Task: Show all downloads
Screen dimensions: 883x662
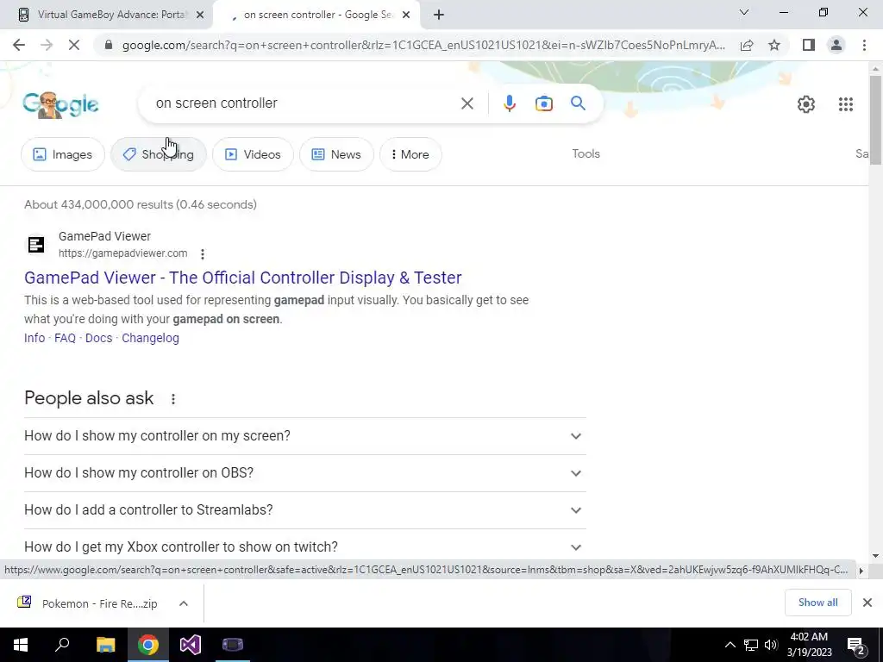Action: pyautogui.click(x=817, y=603)
